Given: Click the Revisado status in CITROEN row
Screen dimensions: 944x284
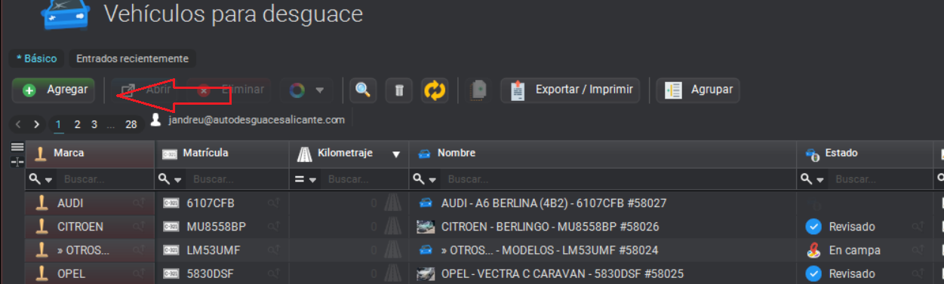Looking at the screenshot, I should (x=851, y=226).
